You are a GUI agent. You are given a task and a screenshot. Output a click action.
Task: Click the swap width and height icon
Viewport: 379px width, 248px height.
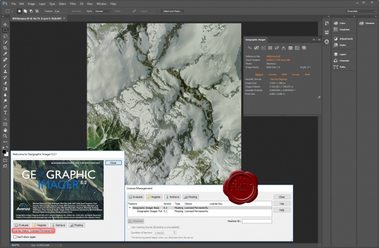click(134, 11)
